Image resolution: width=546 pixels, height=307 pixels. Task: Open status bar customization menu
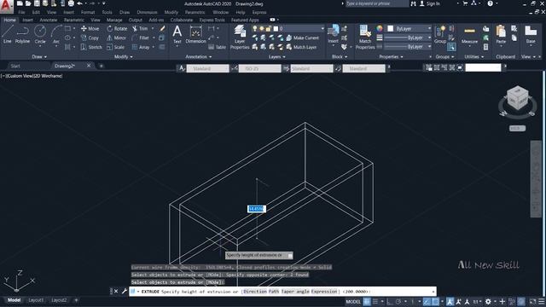(542, 301)
